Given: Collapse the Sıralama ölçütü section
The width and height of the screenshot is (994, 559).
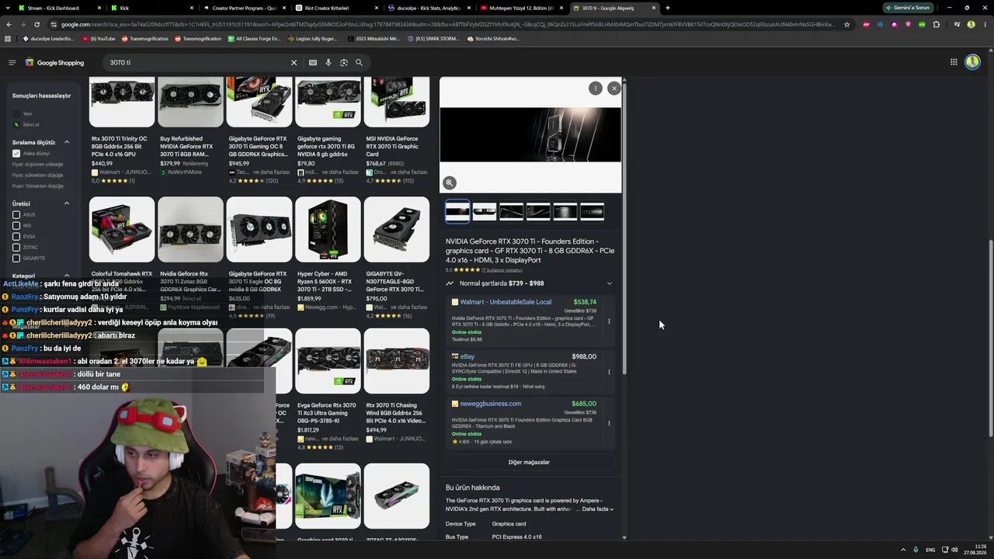Looking at the screenshot, I should click(x=67, y=142).
